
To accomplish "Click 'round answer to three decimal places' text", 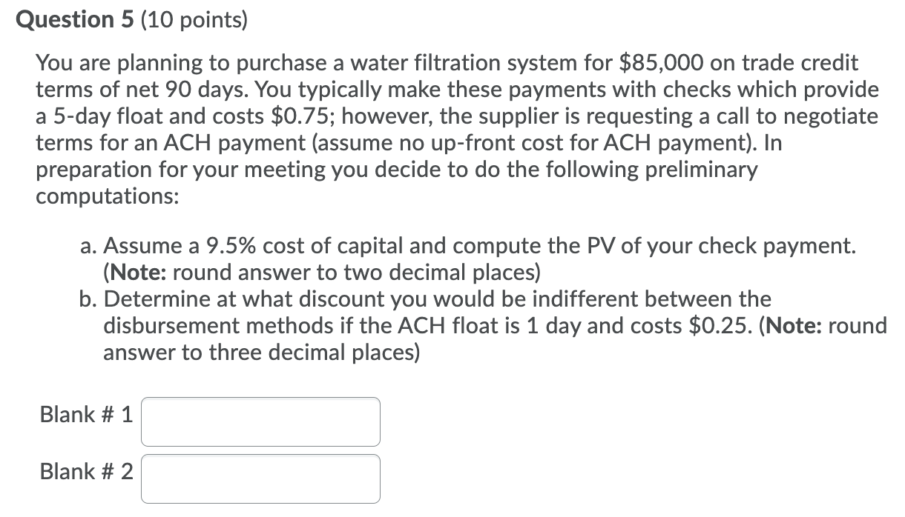I will (261, 353).
